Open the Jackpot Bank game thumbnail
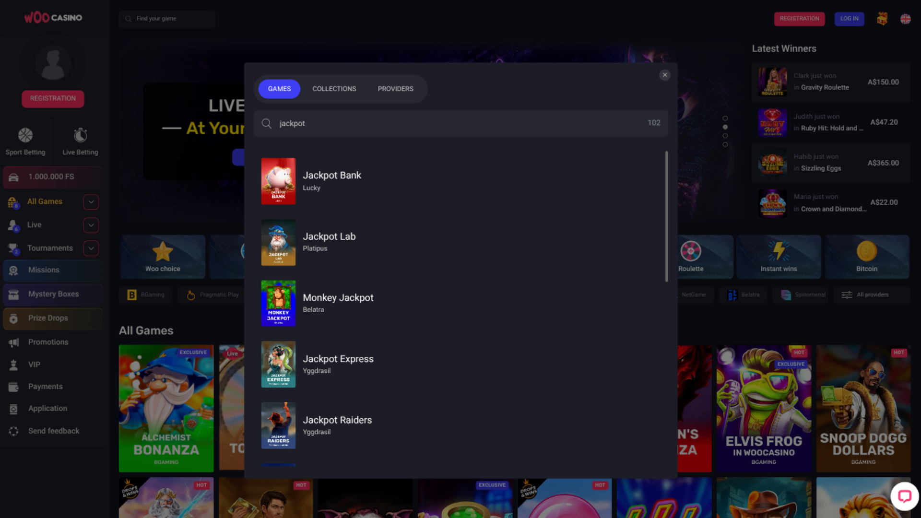Viewport: 921px width, 518px height. click(278, 181)
